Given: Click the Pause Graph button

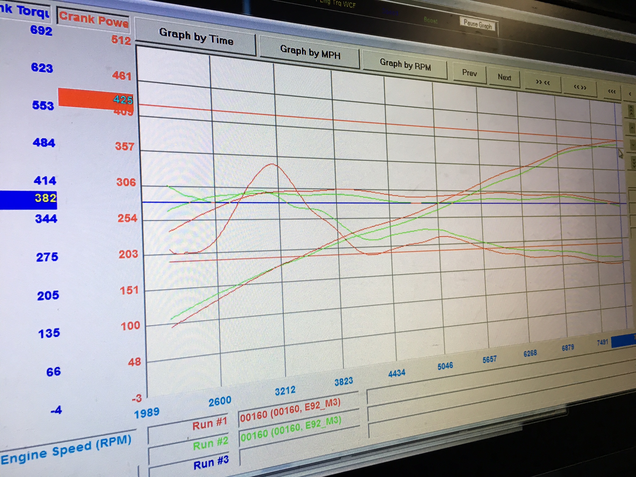Looking at the screenshot, I should (478, 24).
